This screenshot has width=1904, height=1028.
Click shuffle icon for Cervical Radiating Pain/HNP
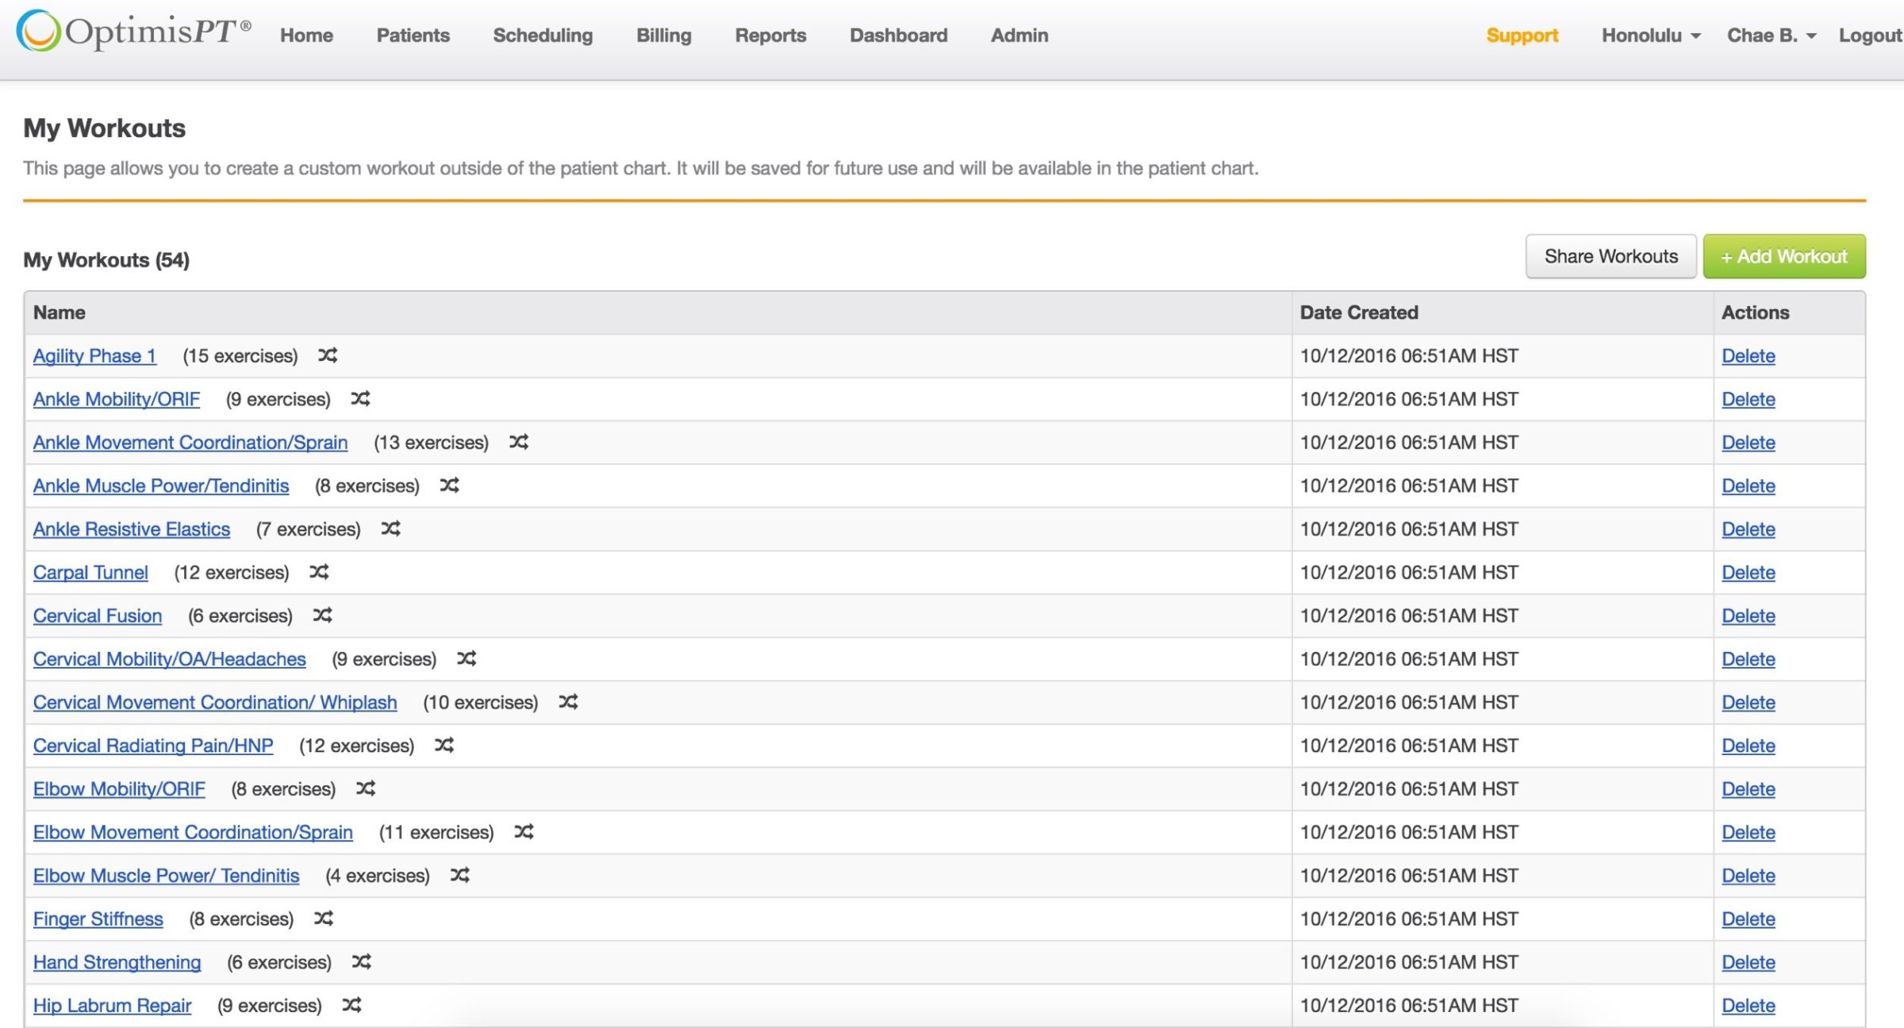tap(444, 745)
